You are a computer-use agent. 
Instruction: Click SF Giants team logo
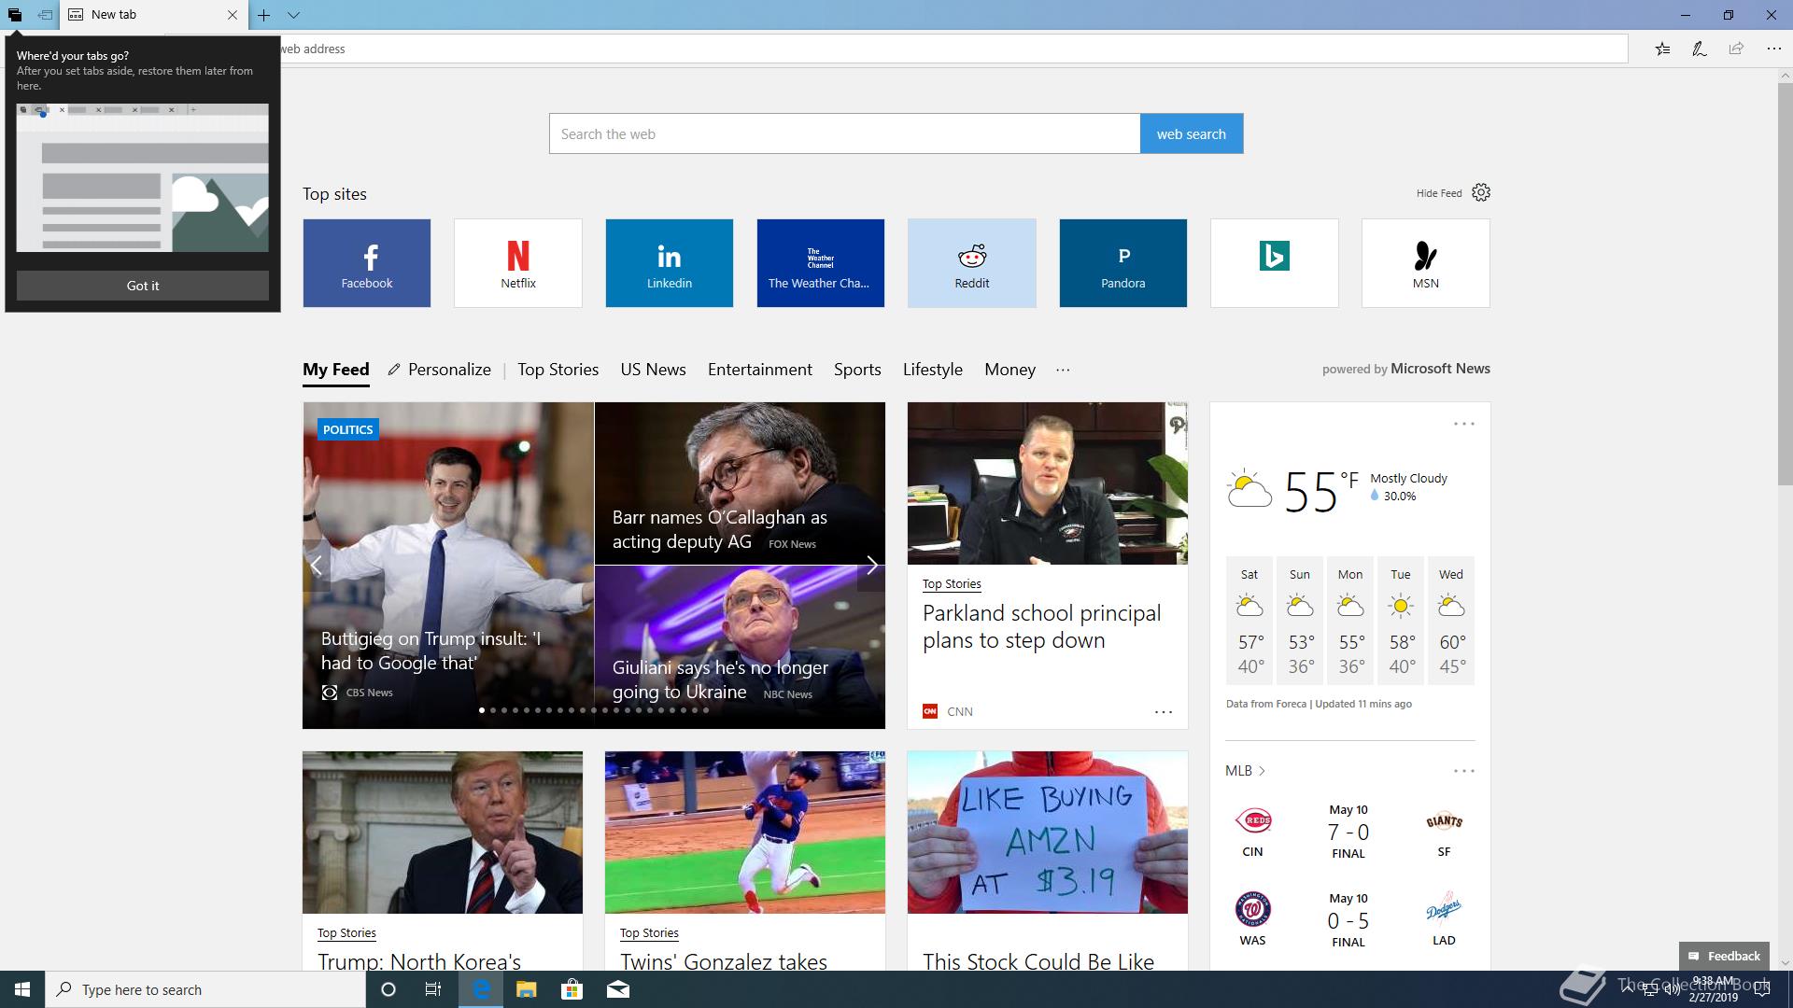(x=1444, y=821)
